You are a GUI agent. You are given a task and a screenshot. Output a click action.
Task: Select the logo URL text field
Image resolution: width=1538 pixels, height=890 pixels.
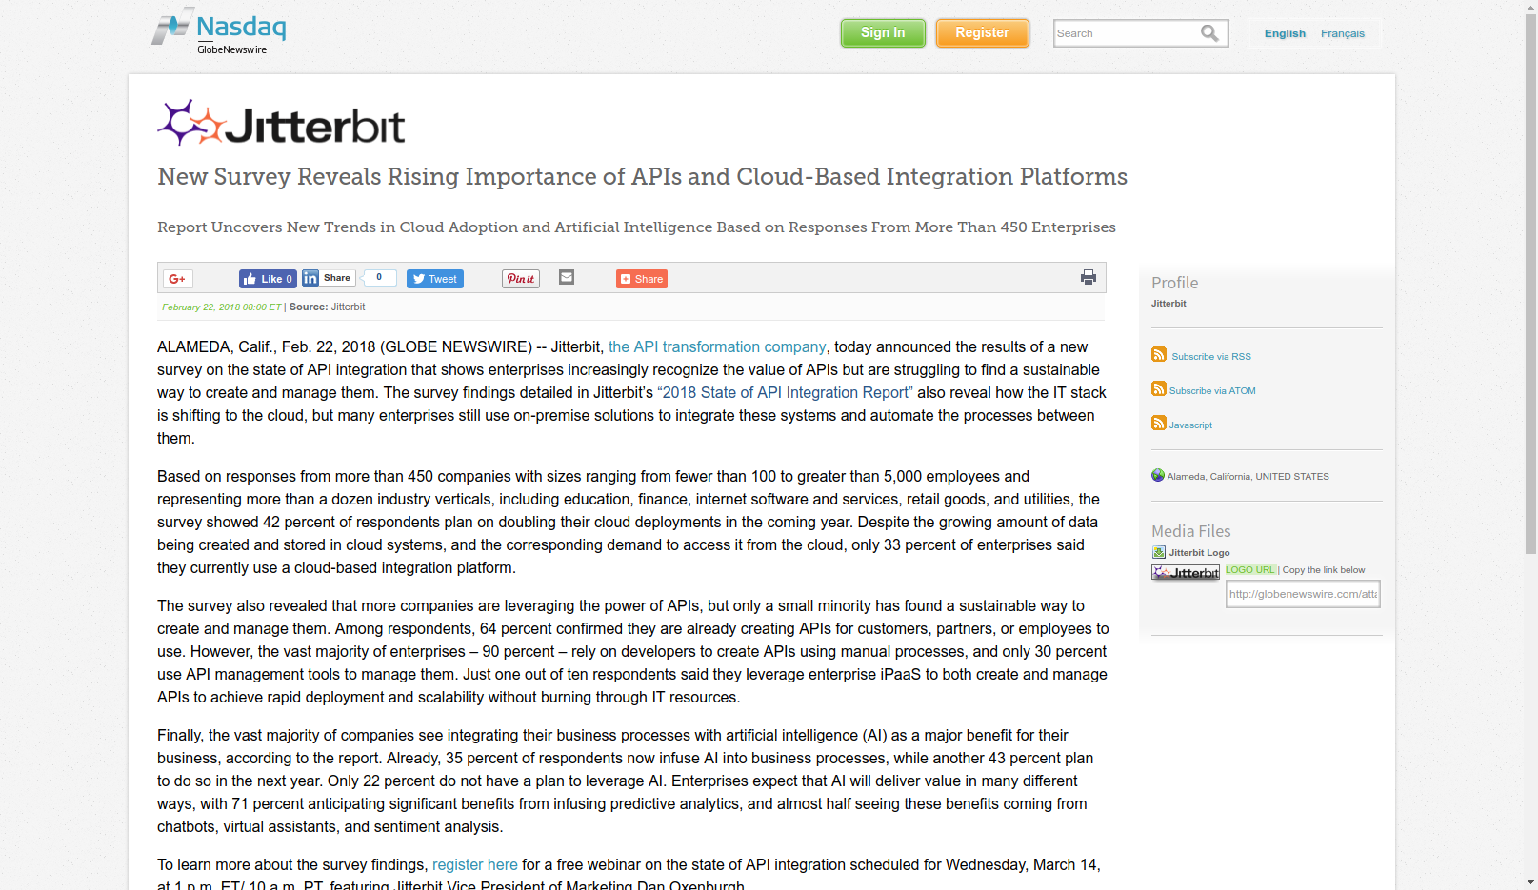(1303, 594)
